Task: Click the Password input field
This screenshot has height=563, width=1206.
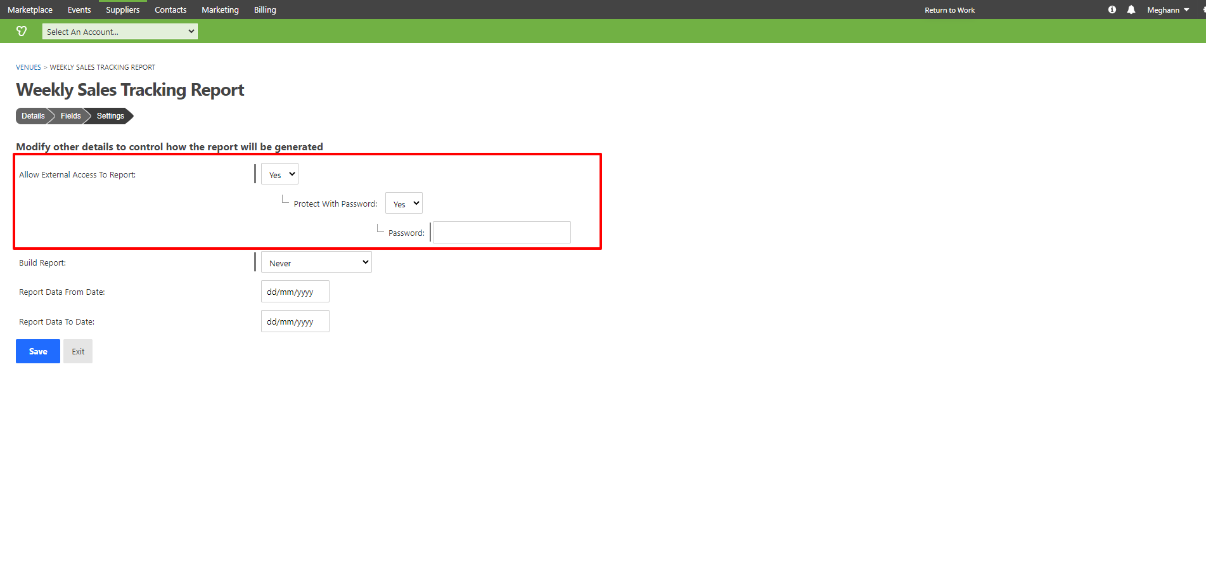Action: click(x=501, y=232)
